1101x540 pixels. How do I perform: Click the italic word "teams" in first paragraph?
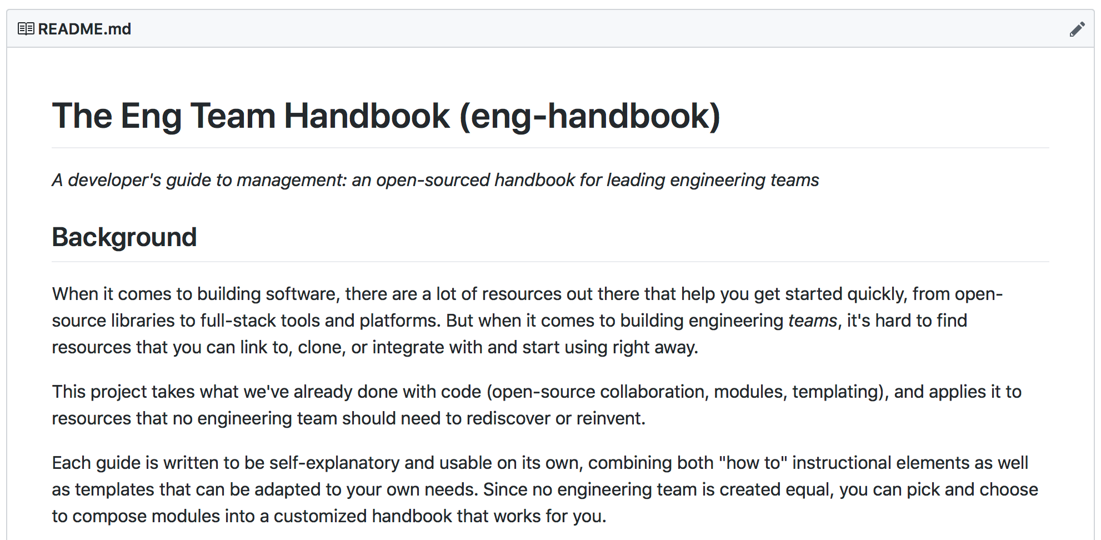(x=812, y=321)
